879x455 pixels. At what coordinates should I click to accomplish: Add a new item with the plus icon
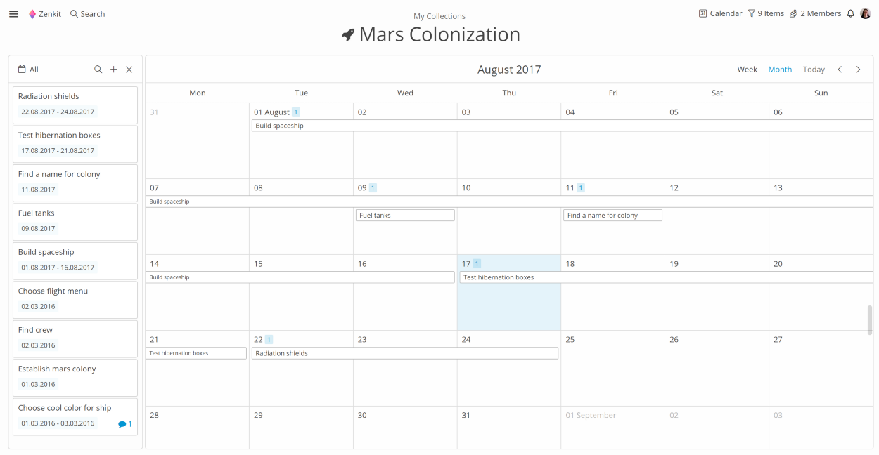(114, 70)
